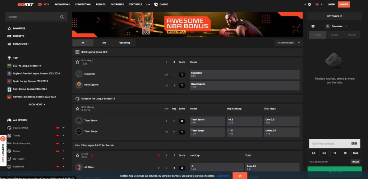Screen dimensions: 368x179
Task: Open header settings gear icon
Action: click(x=309, y=4)
